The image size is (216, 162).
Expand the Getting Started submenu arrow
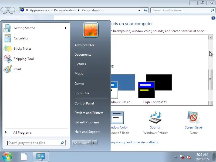click(66, 28)
